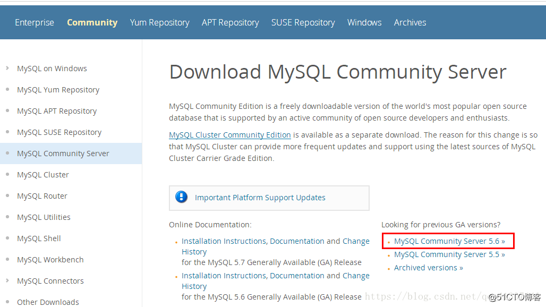Screen dimensions: 546x307
Task: Open MySQL Utilities in the sidebar
Action: coord(44,217)
